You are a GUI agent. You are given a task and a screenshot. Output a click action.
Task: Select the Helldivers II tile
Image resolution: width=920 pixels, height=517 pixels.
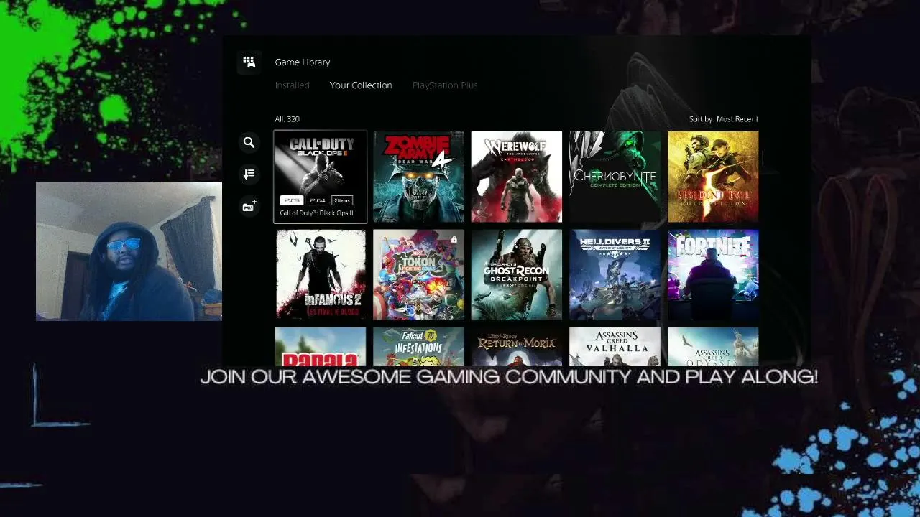click(x=615, y=274)
